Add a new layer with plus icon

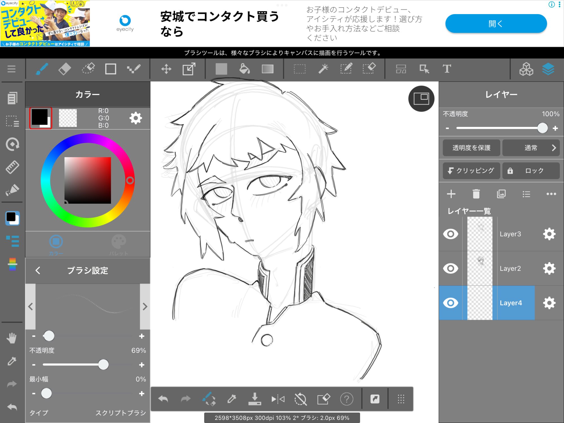point(451,194)
